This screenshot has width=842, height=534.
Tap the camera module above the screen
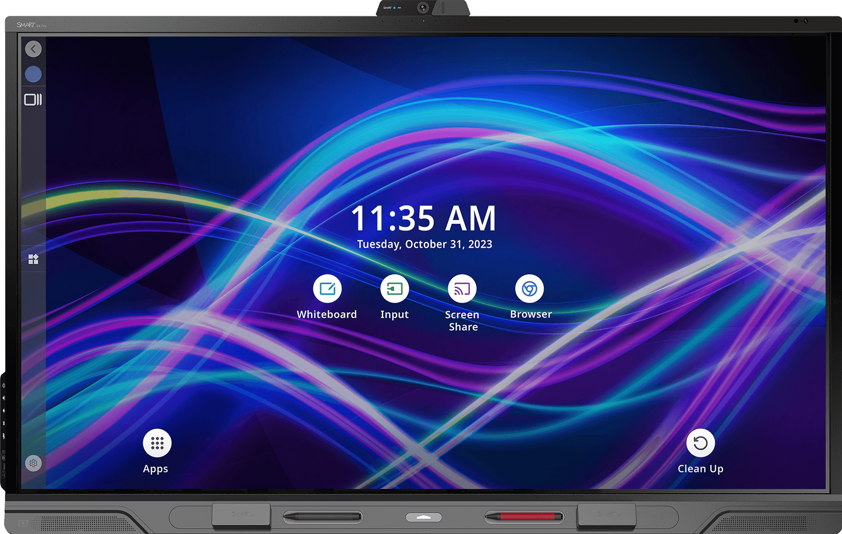[422, 8]
